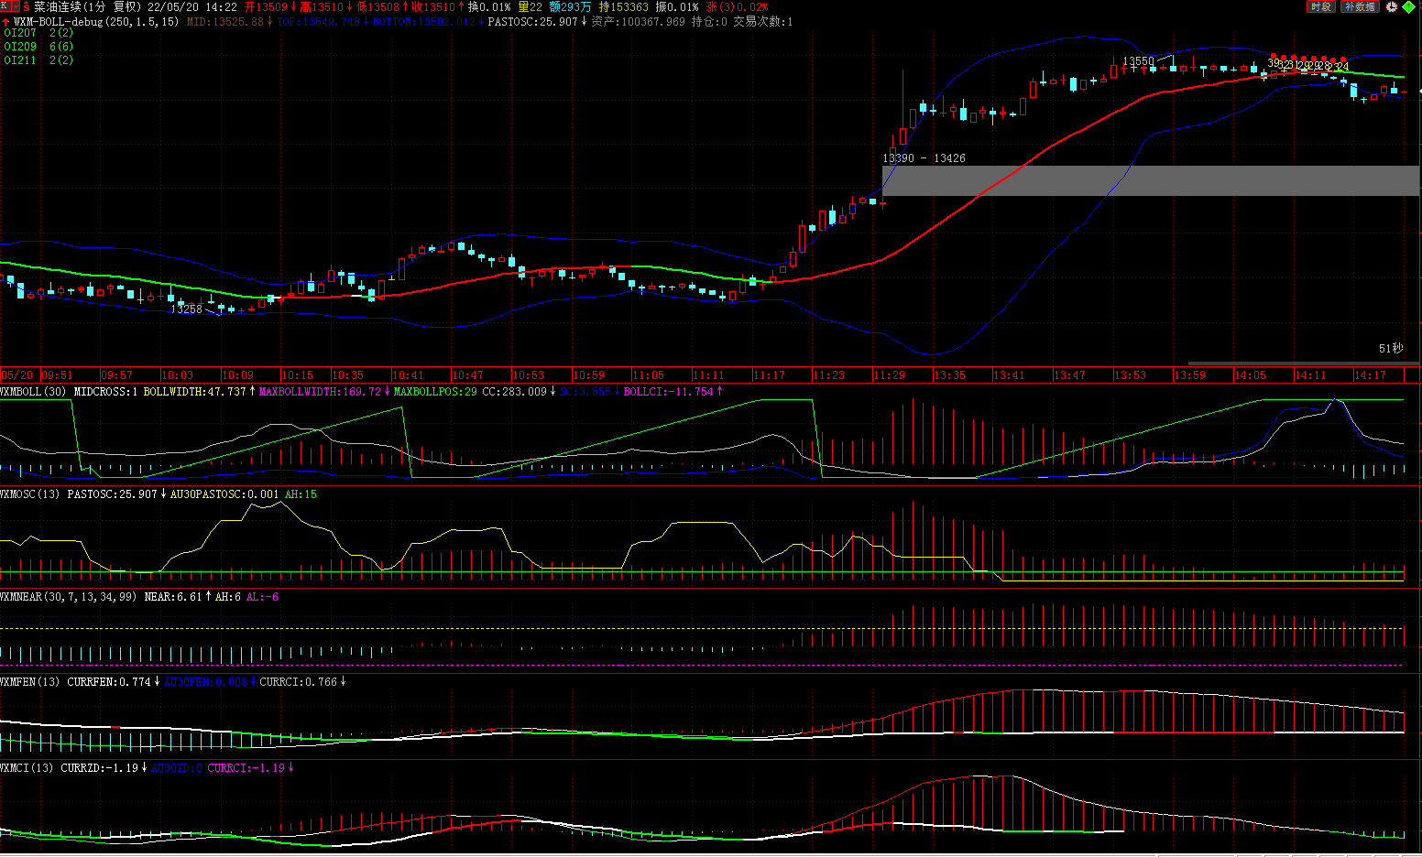The height and width of the screenshot is (857, 1422).
Task: Click the 51秒 countdown label
Action: tap(1391, 348)
